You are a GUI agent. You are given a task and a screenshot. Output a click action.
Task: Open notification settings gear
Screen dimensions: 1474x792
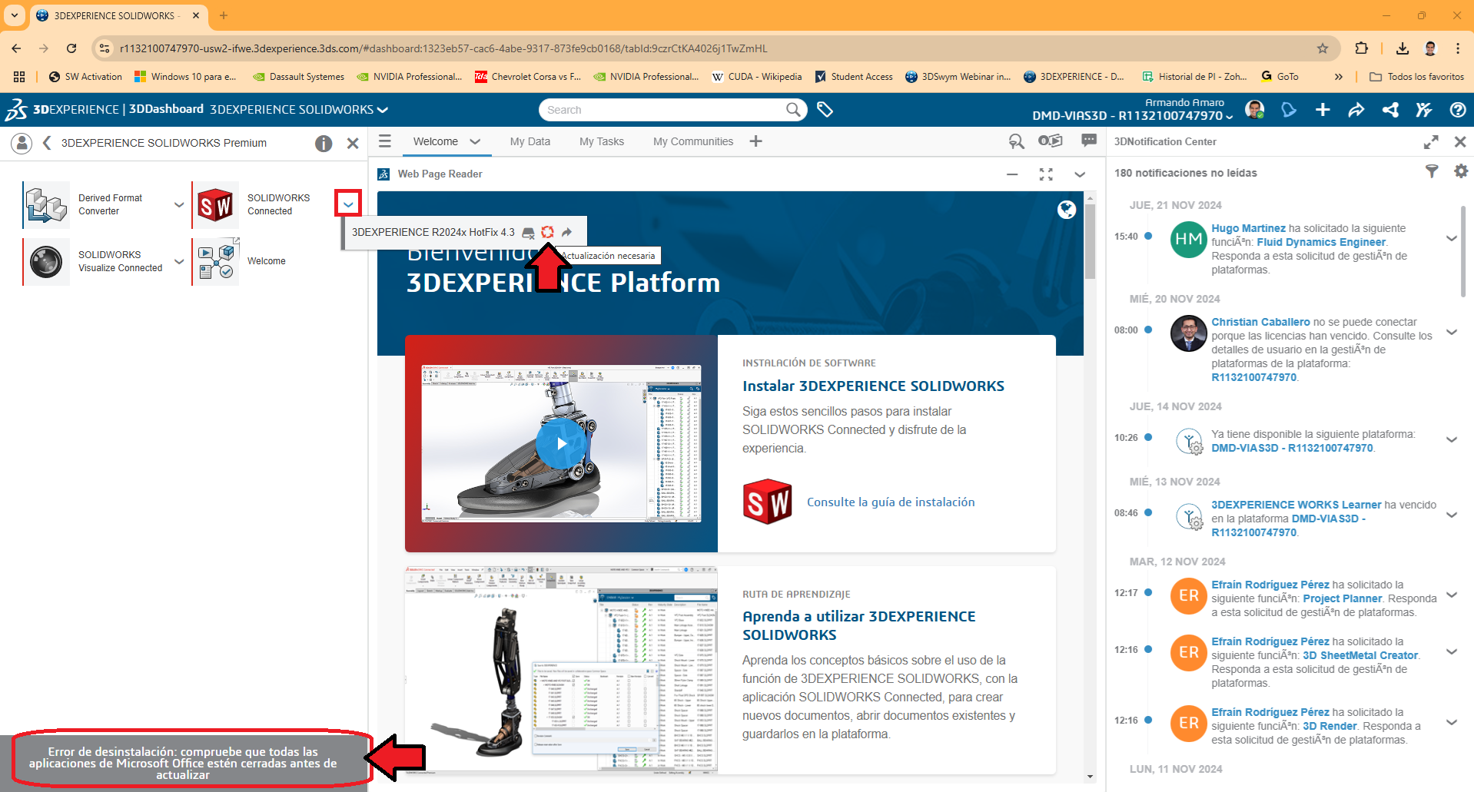pyautogui.click(x=1461, y=171)
